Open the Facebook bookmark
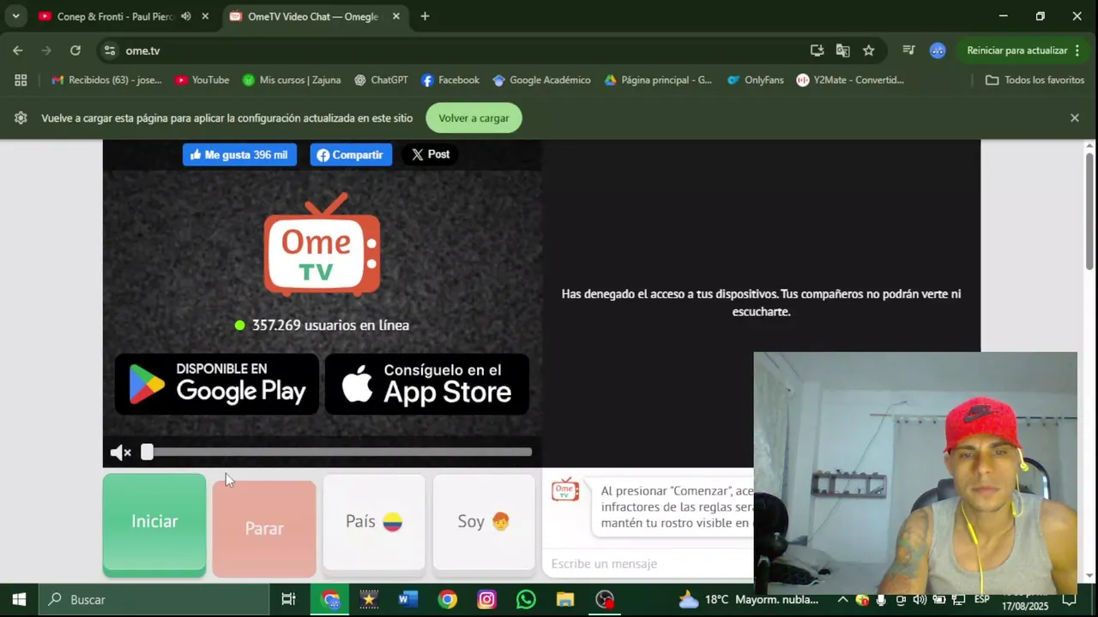 450,80
